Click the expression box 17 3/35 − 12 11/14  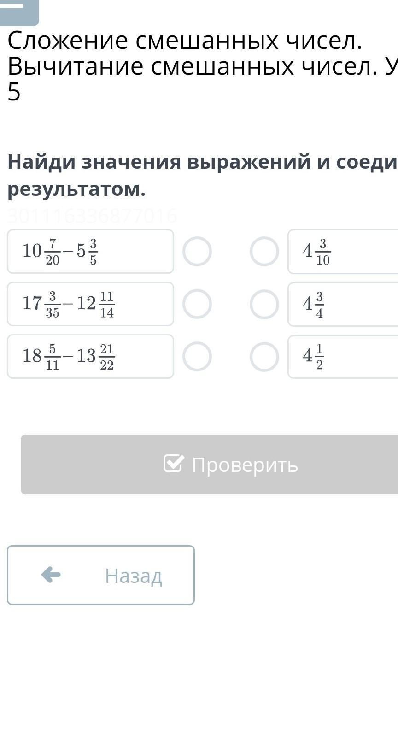(90, 304)
